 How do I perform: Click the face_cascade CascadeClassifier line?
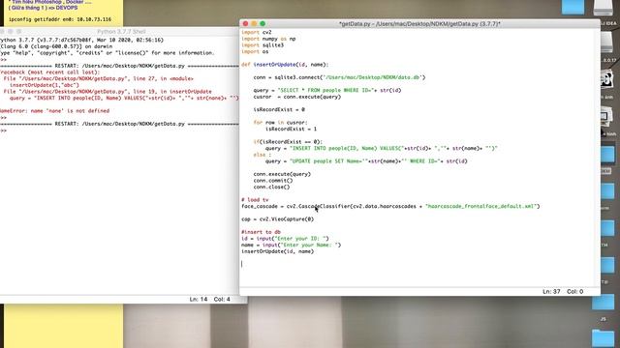click(x=390, y=206)
